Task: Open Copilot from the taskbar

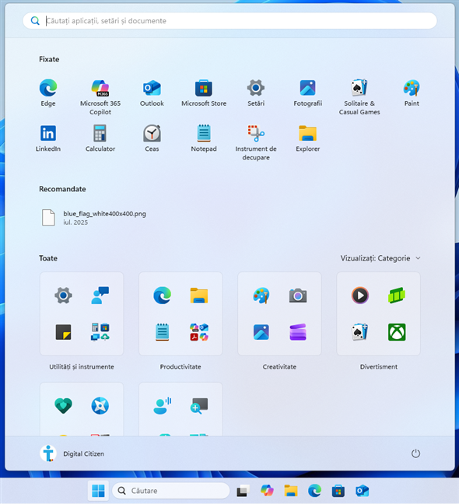Action: pos(267,491)
